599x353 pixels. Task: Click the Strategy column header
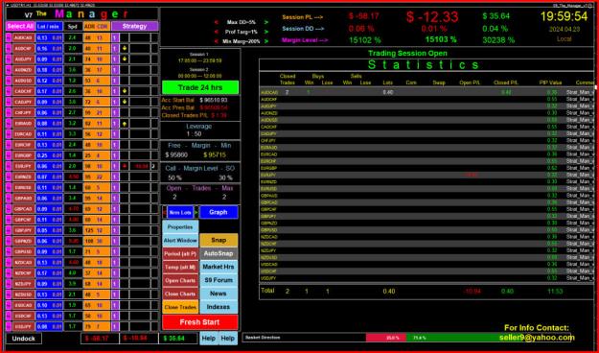tap(134, 27)
